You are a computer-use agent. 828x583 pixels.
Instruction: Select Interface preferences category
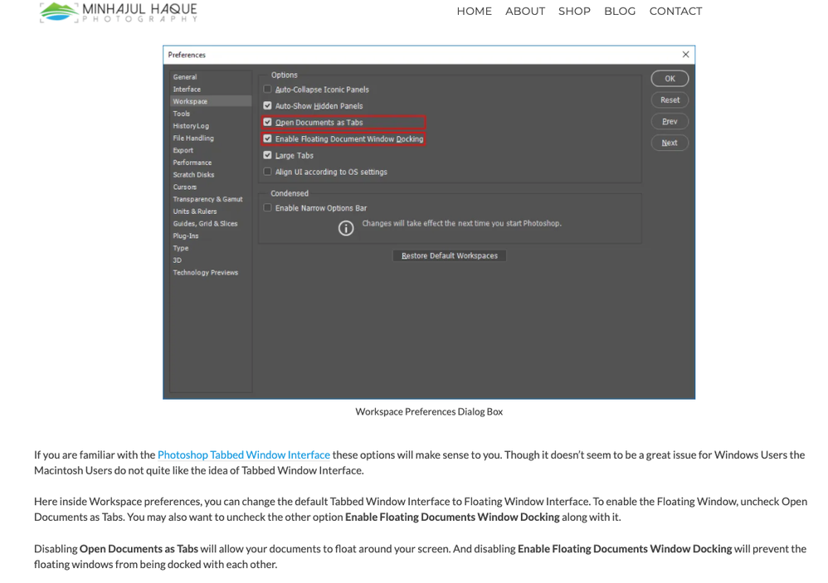click(187, 90)
